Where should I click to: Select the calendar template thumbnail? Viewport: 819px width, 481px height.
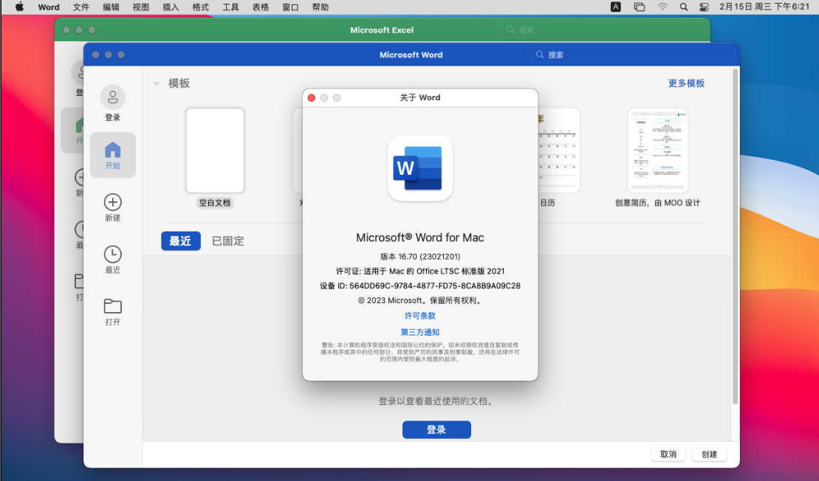click(x=558, y=150)
